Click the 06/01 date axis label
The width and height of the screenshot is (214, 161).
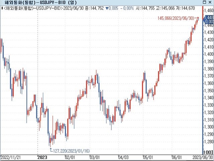coord(177,158)
